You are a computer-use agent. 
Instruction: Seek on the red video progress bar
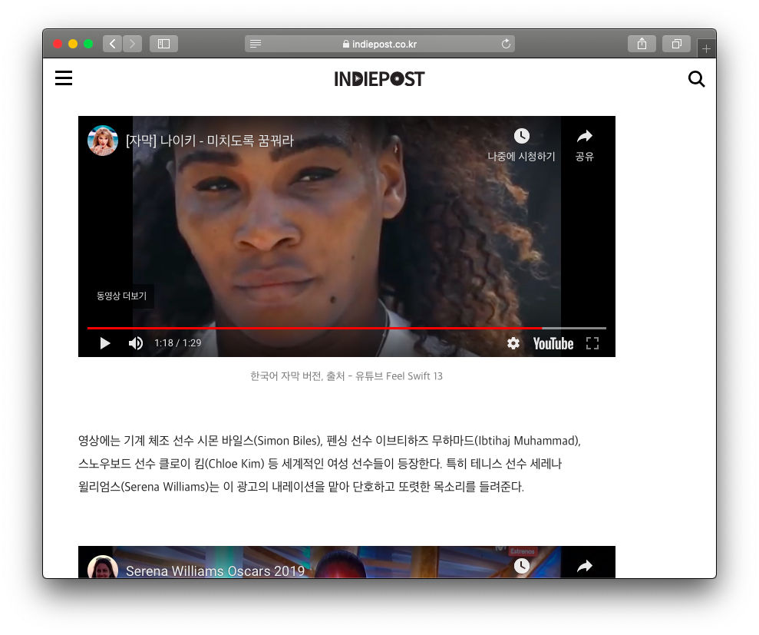[x=347, y=328]
